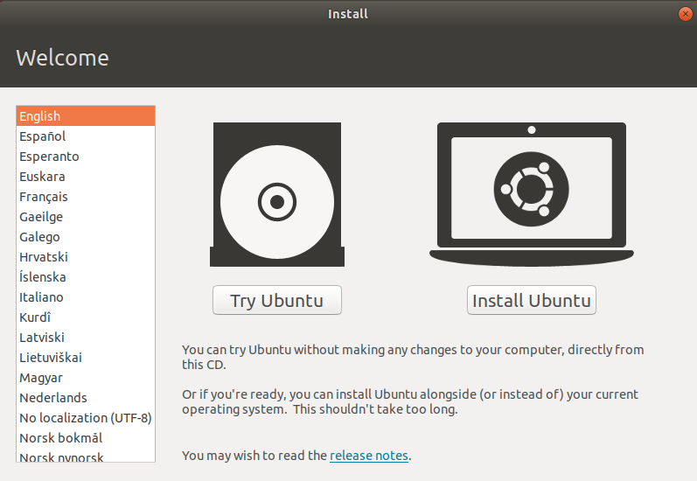Click the laptop with Ubuntu logo illustration

532,195
